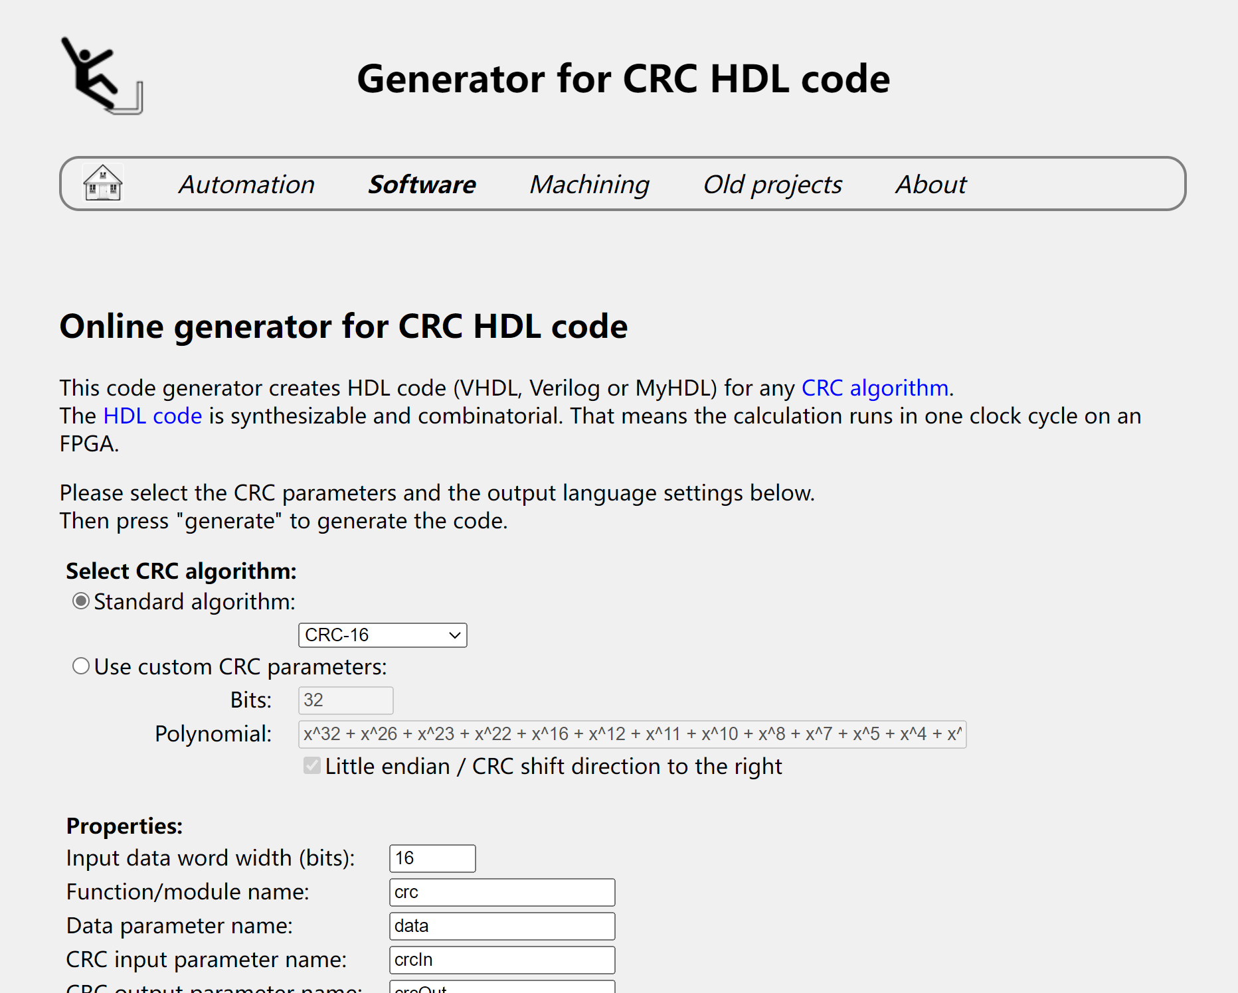This screenshot has height=993, width=1238.
Task: Click the Data parameter name field
Action: click(502, 926)
